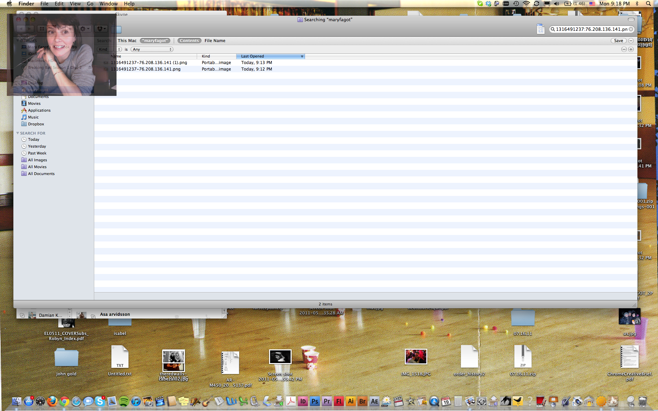Viewport: 658px width, 411px height.
Task: Select Damian K... in Skype window
Action: tap(50, 315)
